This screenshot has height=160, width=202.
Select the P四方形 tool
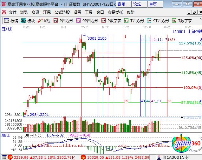click(63, 21)
